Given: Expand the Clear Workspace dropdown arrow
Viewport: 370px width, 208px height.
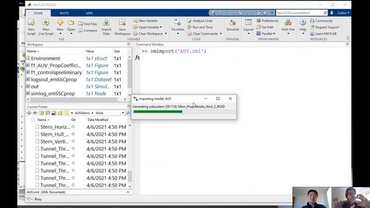Looking at the screenshot, I should (166, 34).
